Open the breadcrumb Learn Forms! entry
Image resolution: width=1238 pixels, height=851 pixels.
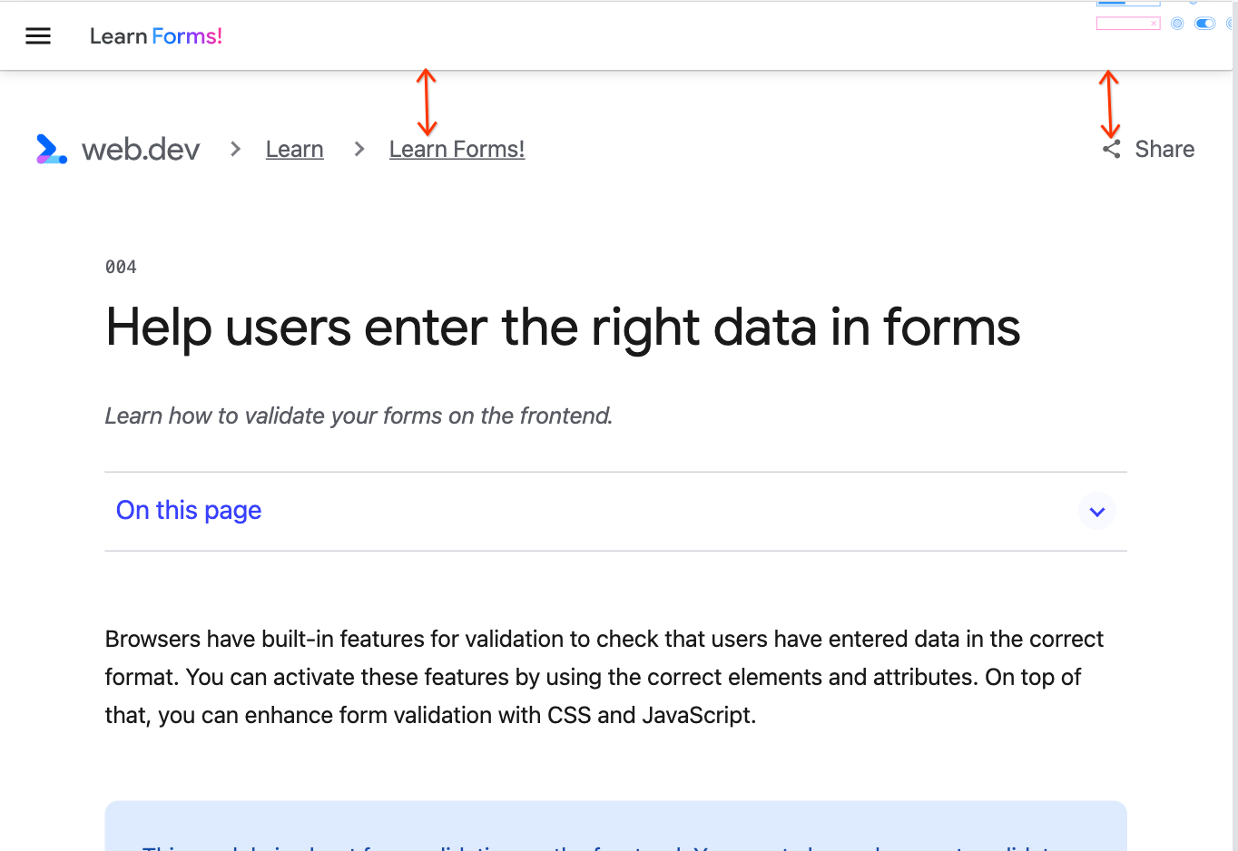point(457,149)
